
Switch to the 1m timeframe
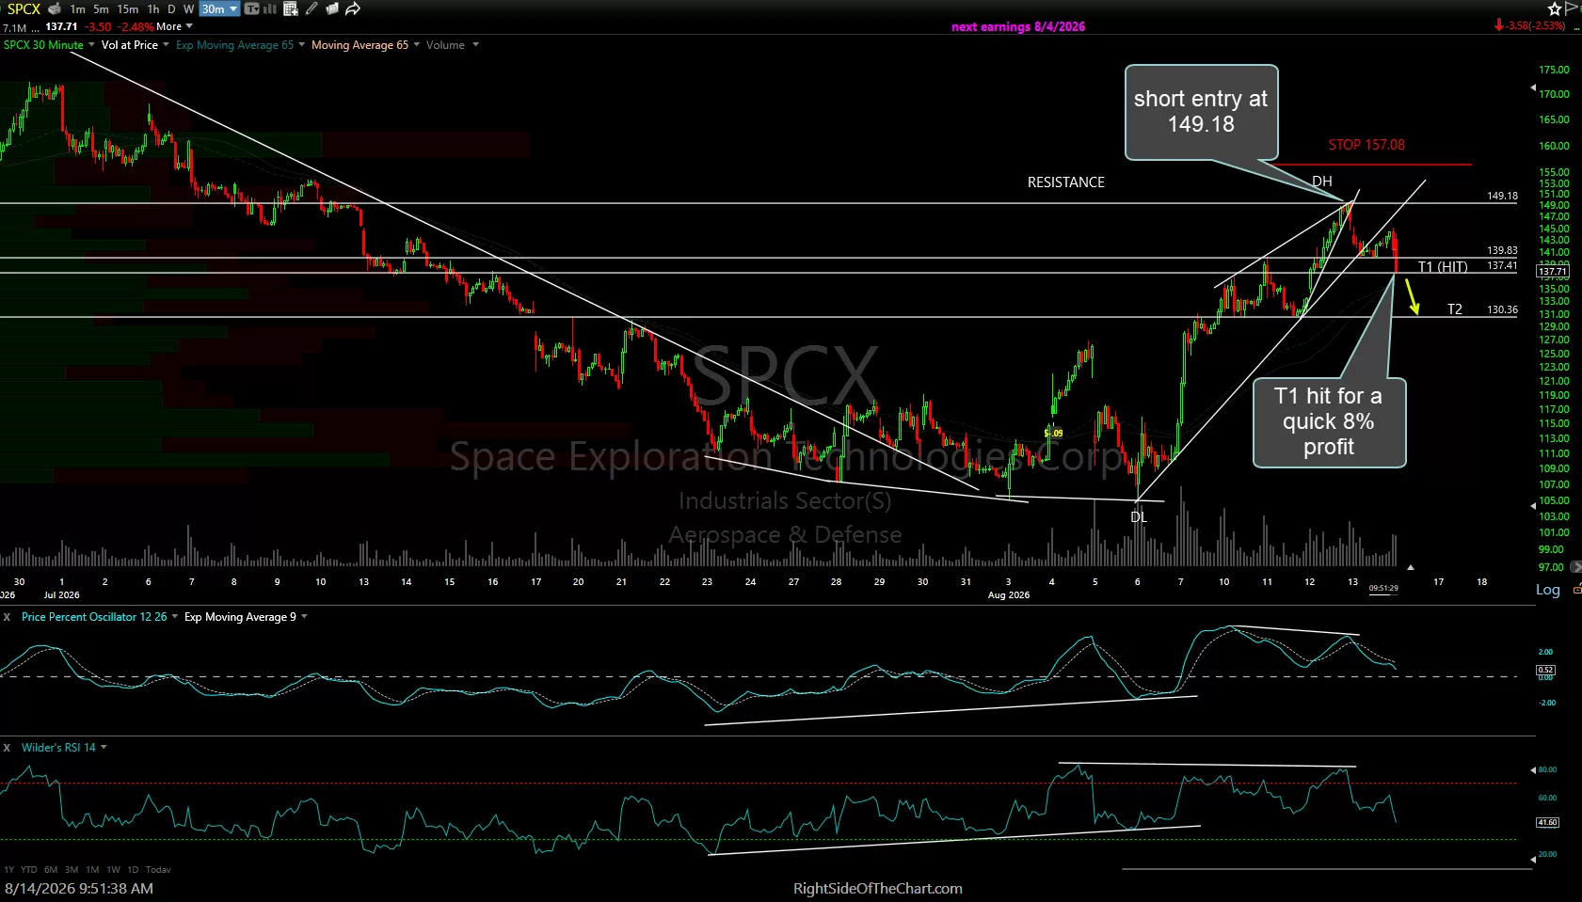click(77, 8)
